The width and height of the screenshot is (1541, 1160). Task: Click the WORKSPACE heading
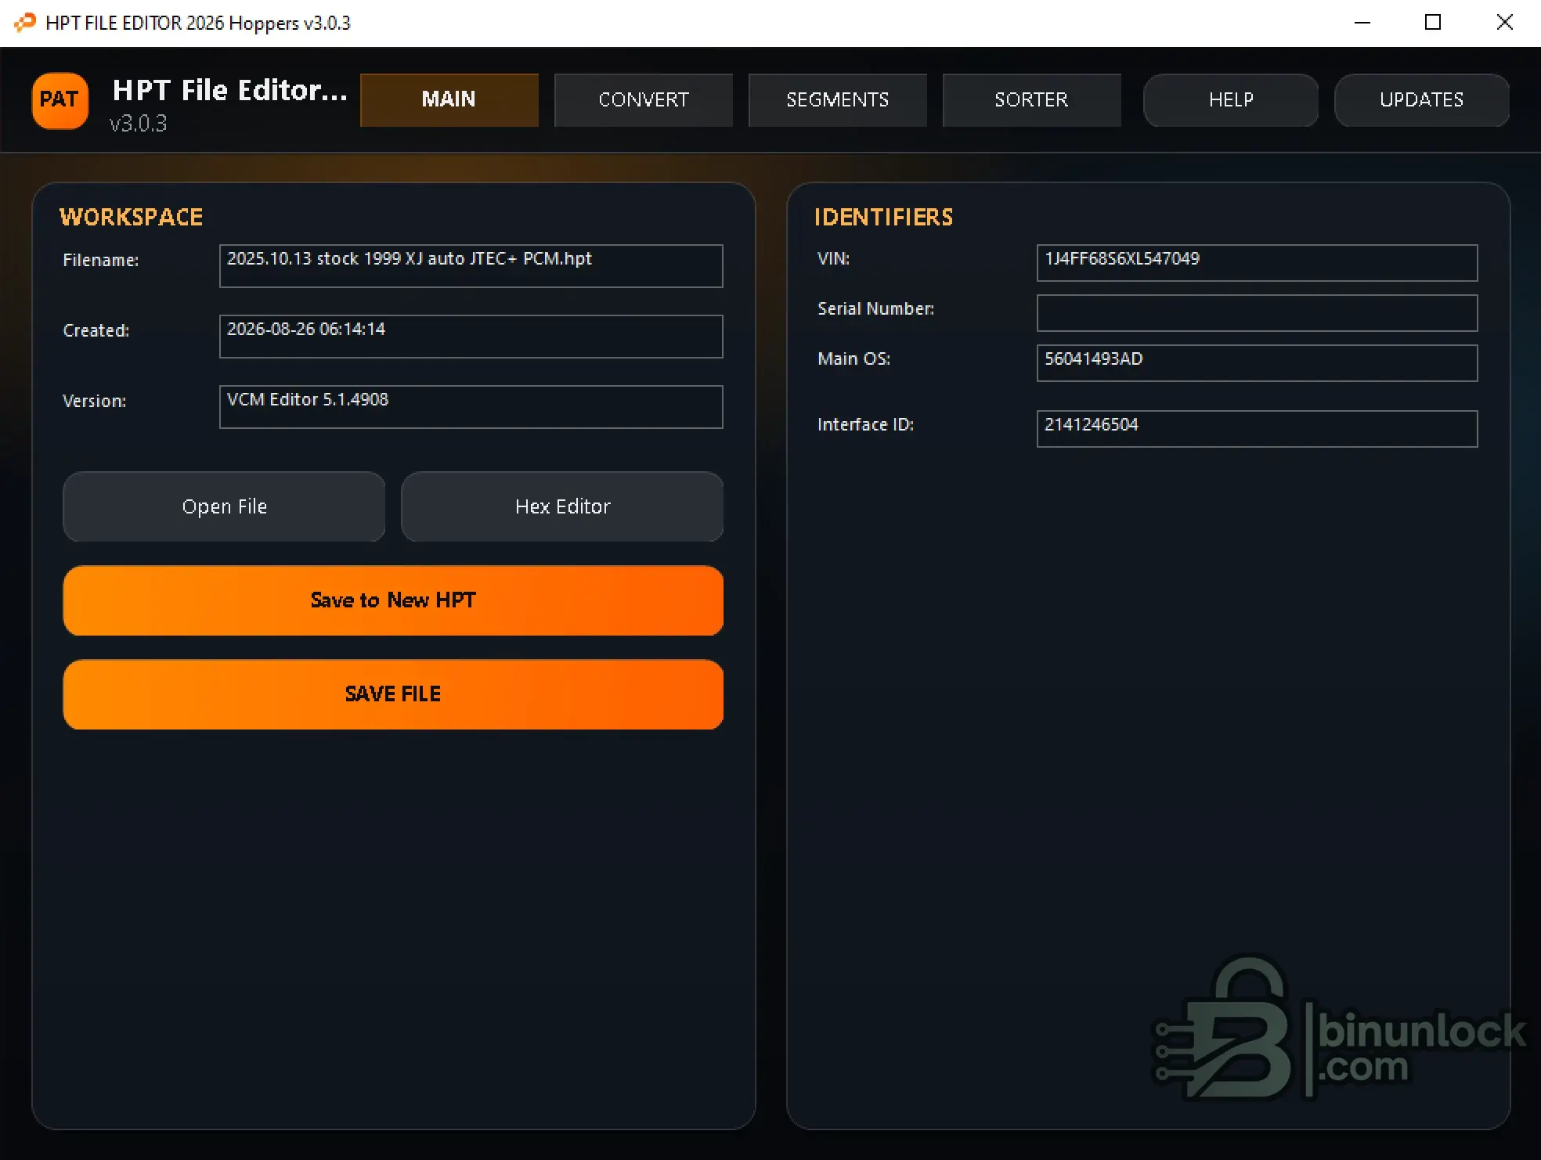click(x=131, y=217)
